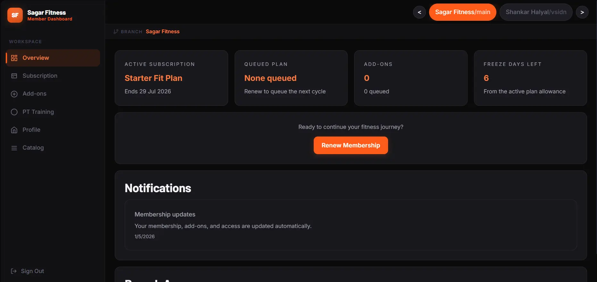Click the Sagar Fitness branch link
Screen dimensions: 597x282
[x=162, y=31]
